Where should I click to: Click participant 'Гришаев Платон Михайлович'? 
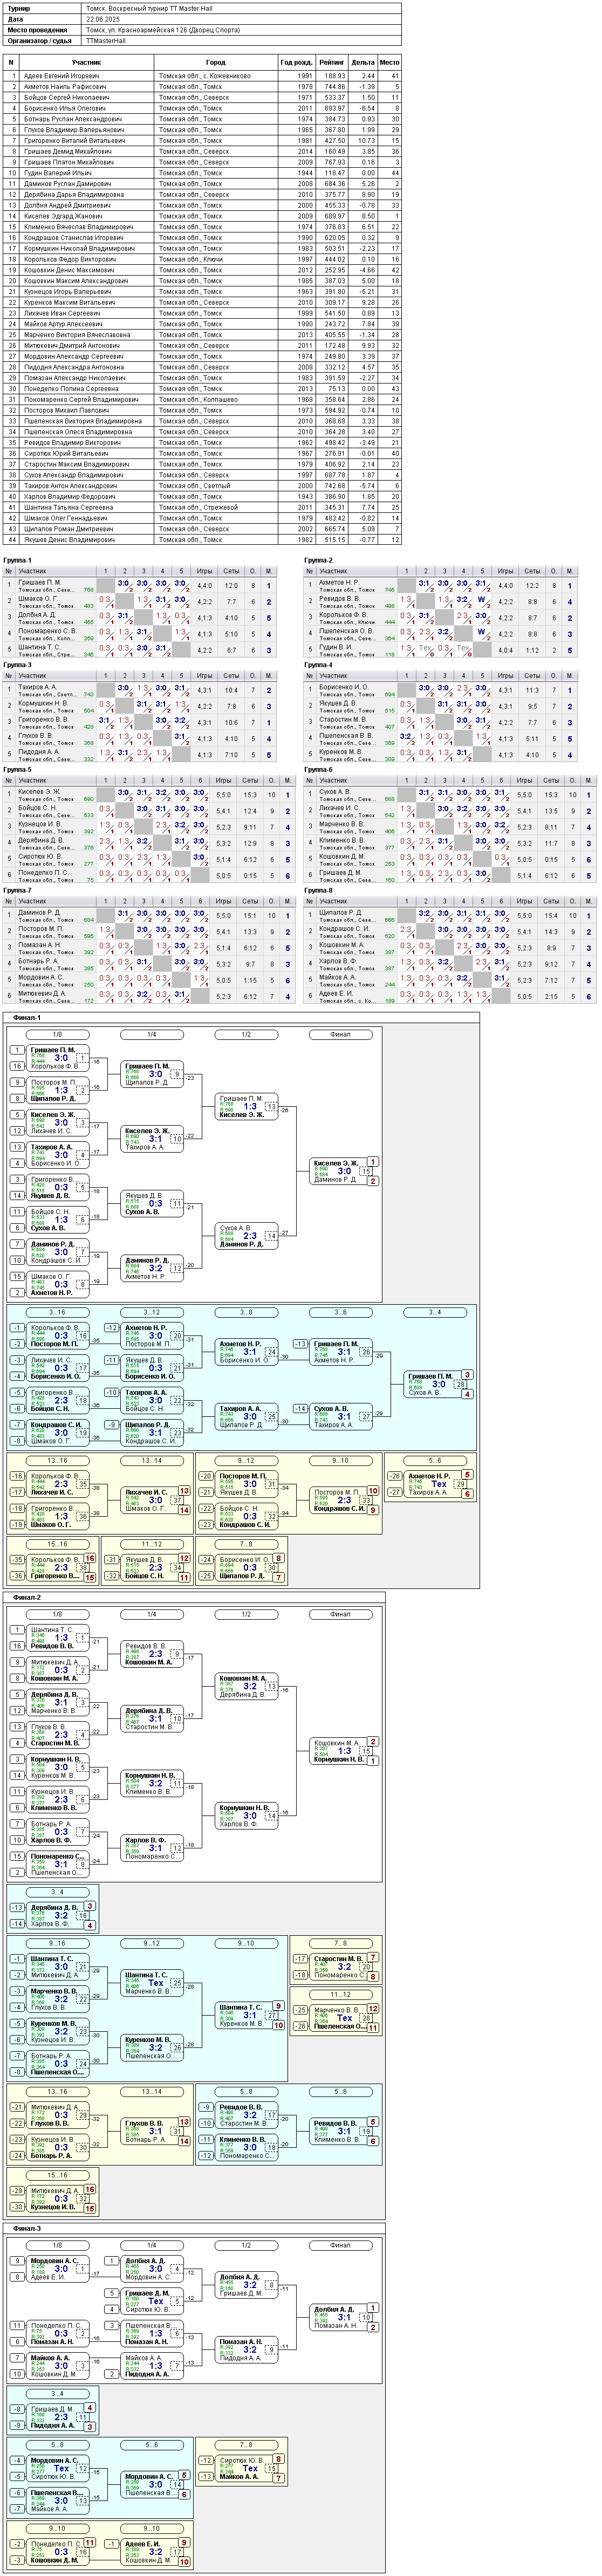point(68,162)
